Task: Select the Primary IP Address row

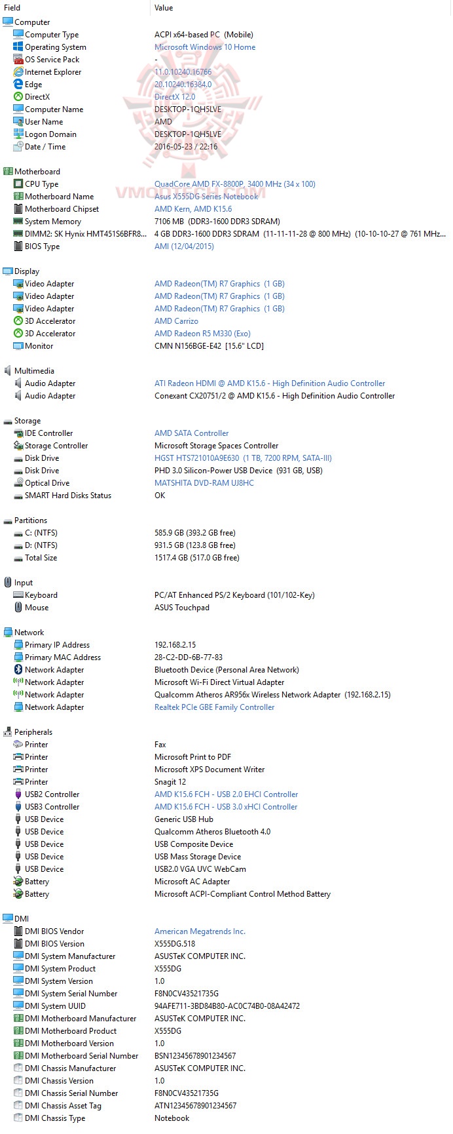Action: (x=226, y=645)
